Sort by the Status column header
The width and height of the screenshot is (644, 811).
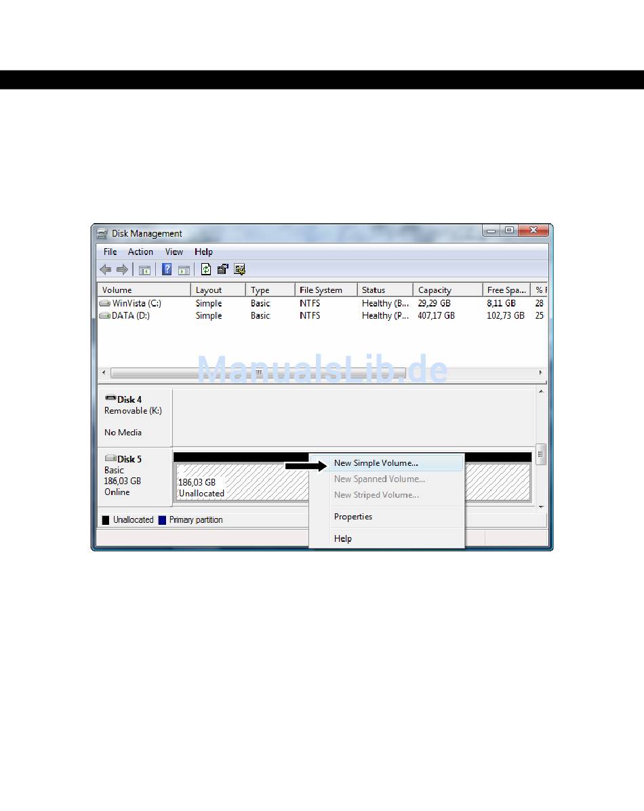point(385,290)
